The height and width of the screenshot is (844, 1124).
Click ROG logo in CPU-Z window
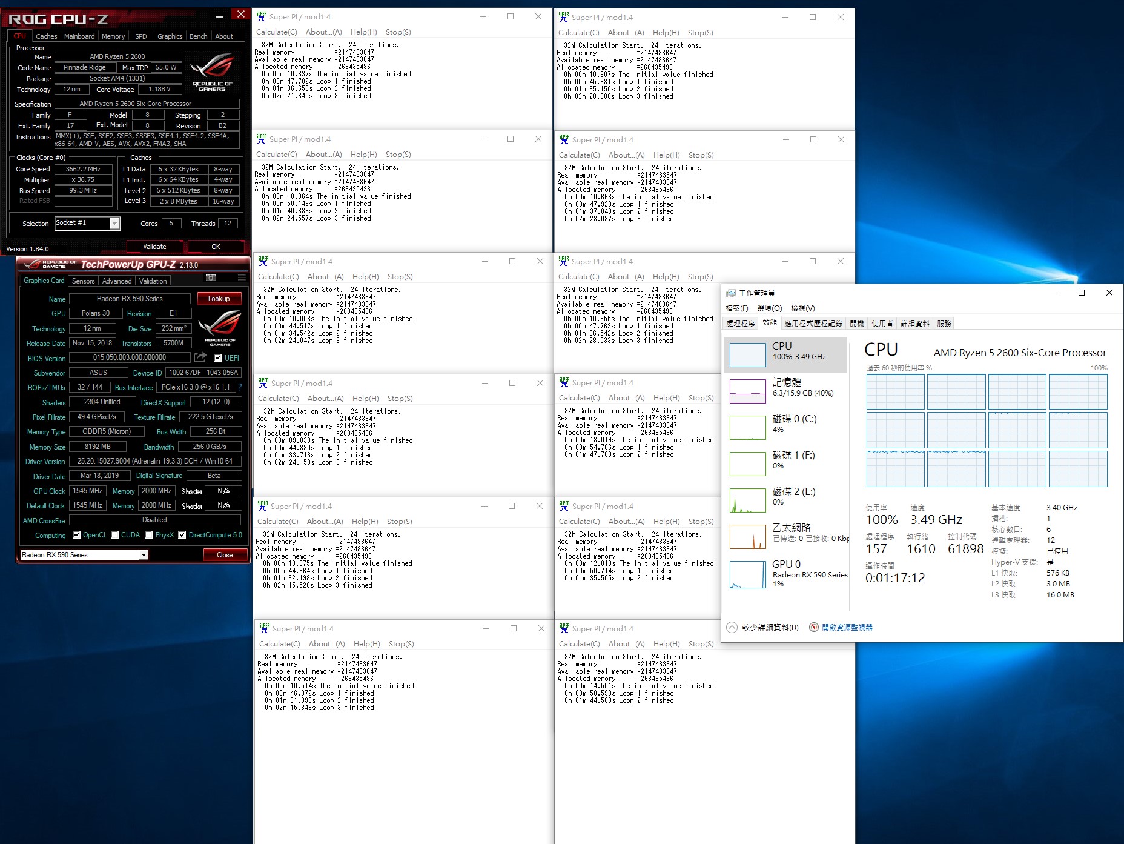(x=212, y=71)
